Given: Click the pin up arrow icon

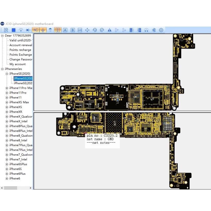Looking at the screenshot, I should 117,30.
